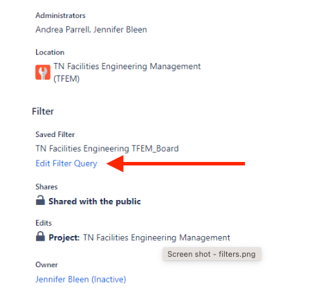Click the Saved Filter label

coord(55,134)
